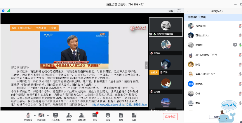Screen dimensions: 242x123
Task: Expand audio options arrow beside microphone
Action: tap(34, 115)
